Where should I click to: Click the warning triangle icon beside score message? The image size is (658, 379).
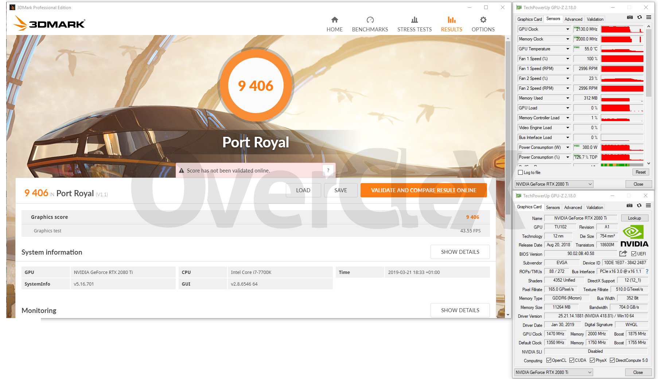(x=181, y=170)
